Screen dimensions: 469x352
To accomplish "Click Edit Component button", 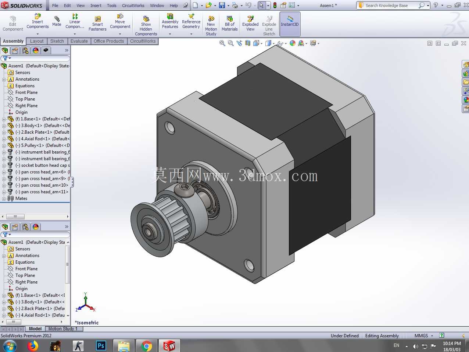I will tap(13, 24).
